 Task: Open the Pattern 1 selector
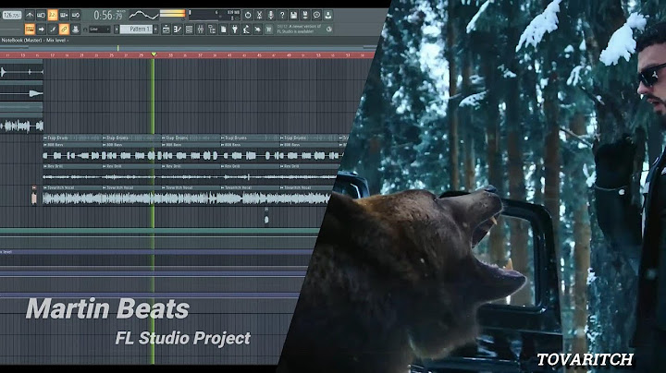[136, 30]
